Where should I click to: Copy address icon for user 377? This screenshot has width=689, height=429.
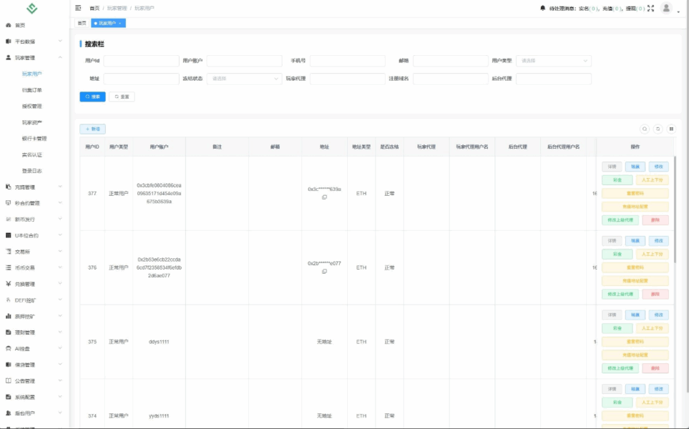pyautogui.click(x=324, y=197)
